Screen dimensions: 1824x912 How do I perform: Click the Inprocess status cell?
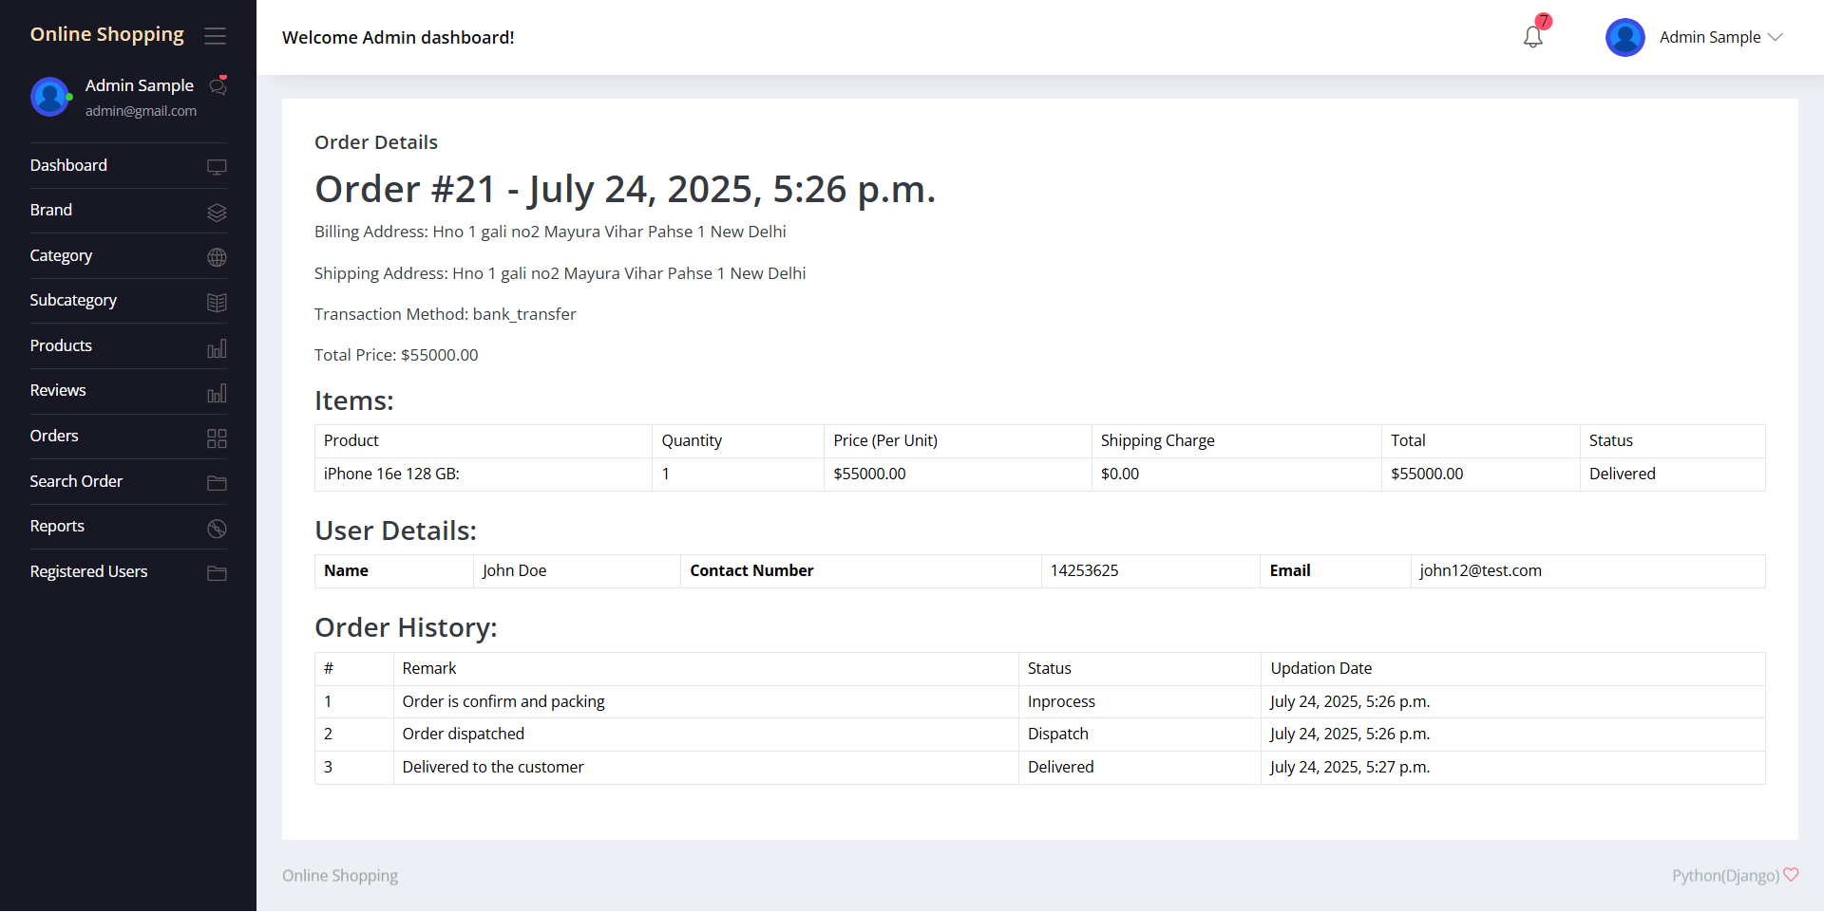(x=1139, y=701)
